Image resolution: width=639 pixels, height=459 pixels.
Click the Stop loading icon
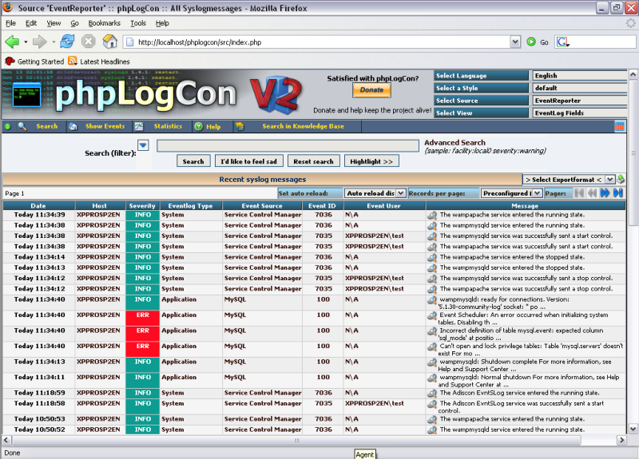(88, 42)
